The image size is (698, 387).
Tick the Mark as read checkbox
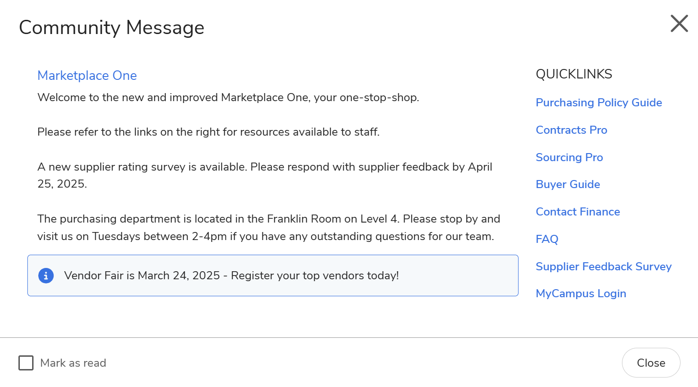26,363
